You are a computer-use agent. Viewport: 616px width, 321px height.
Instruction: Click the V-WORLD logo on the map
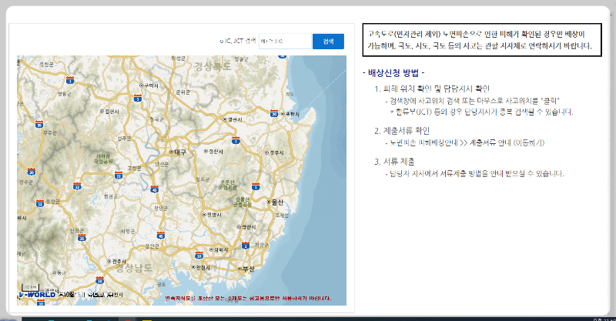pos(37,294)
